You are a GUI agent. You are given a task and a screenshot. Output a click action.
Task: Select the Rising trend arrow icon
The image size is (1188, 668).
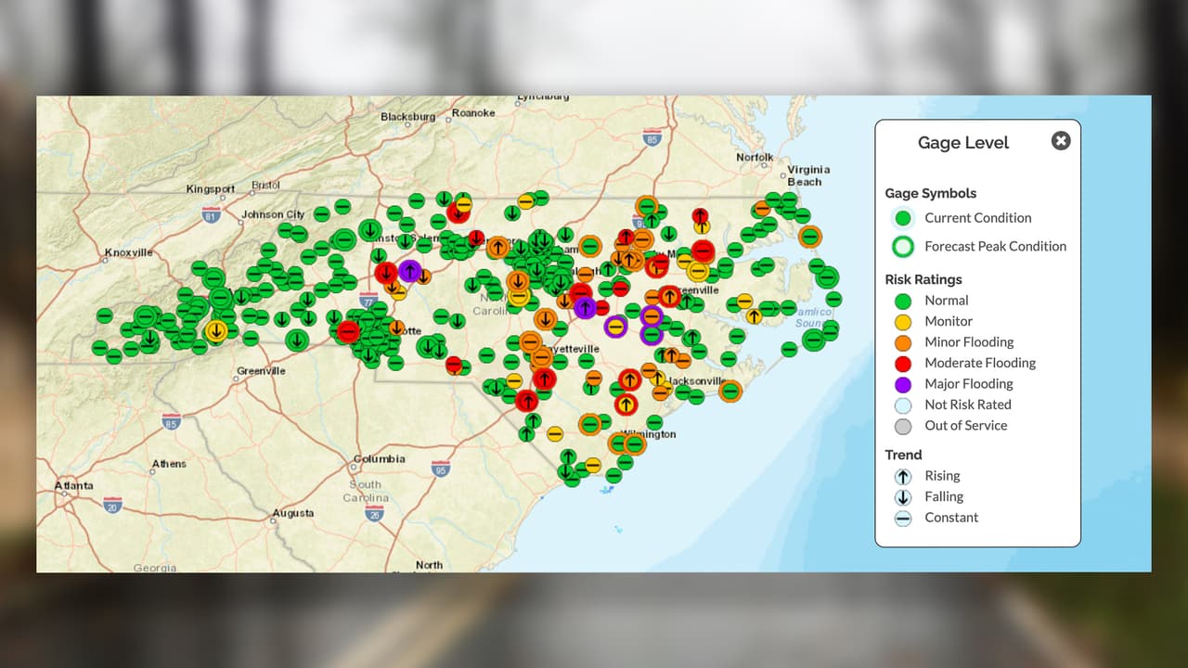pyautogui.click(x=903, y=476)
